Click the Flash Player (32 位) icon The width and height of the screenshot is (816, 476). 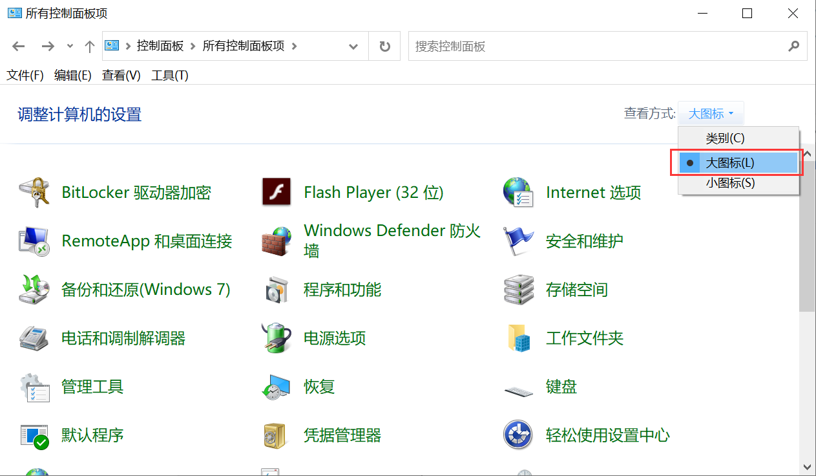click(277, 192)
